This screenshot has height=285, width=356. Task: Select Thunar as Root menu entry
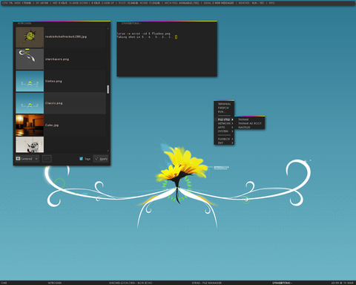point(249,123)
